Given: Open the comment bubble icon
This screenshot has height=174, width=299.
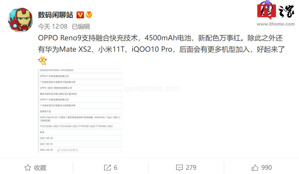Looking at the screenshot, I should pos(179,168).
